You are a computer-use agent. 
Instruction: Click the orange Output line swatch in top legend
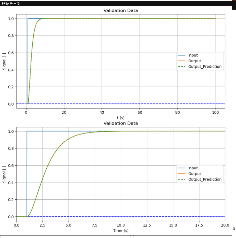[181, 61]
